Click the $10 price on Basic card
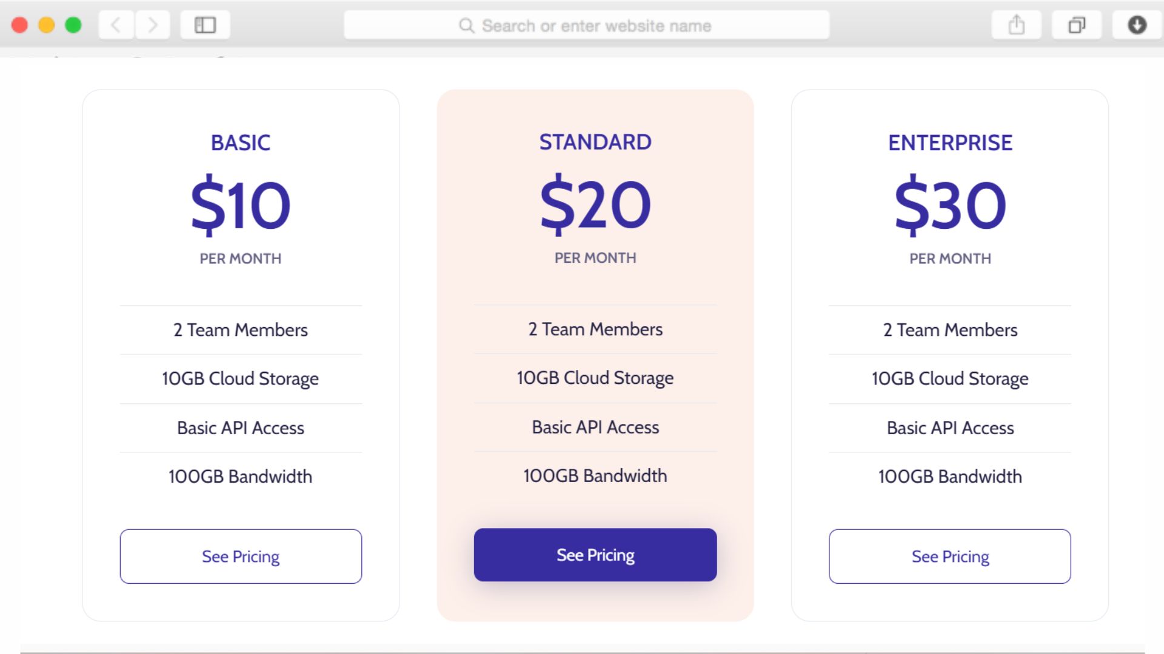Viewport: 1164px width, 654px height. [x=241, y=205]
